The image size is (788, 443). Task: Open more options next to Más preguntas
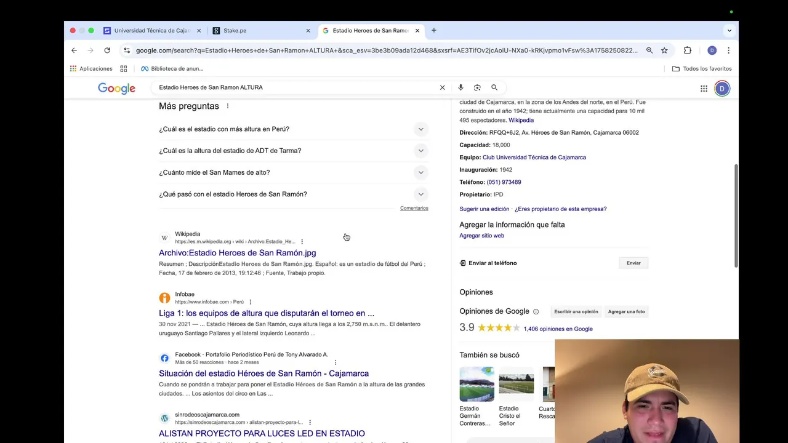point(227,106)
